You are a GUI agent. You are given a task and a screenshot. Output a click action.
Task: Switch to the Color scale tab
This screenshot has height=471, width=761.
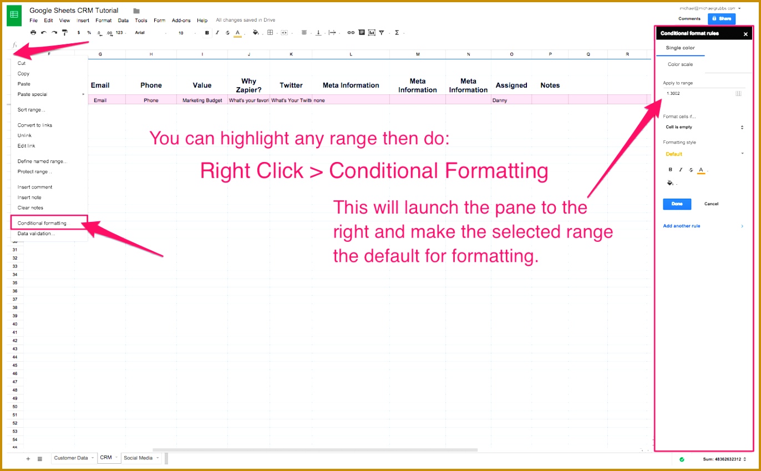[x=680, y=65]
